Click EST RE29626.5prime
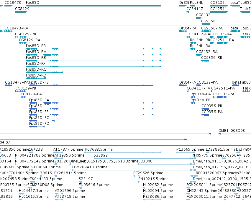Image resolution: width=251 pixels, height=201 pixels. pos(148,173)
